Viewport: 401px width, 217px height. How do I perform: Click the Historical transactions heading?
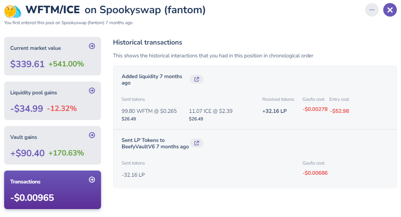pyautogui.click(x=148, y=42)
